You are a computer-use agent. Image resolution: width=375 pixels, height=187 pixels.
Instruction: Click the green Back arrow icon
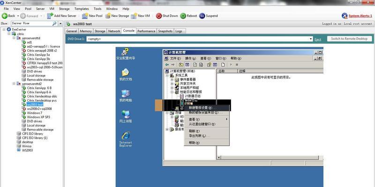click(5, 16)
